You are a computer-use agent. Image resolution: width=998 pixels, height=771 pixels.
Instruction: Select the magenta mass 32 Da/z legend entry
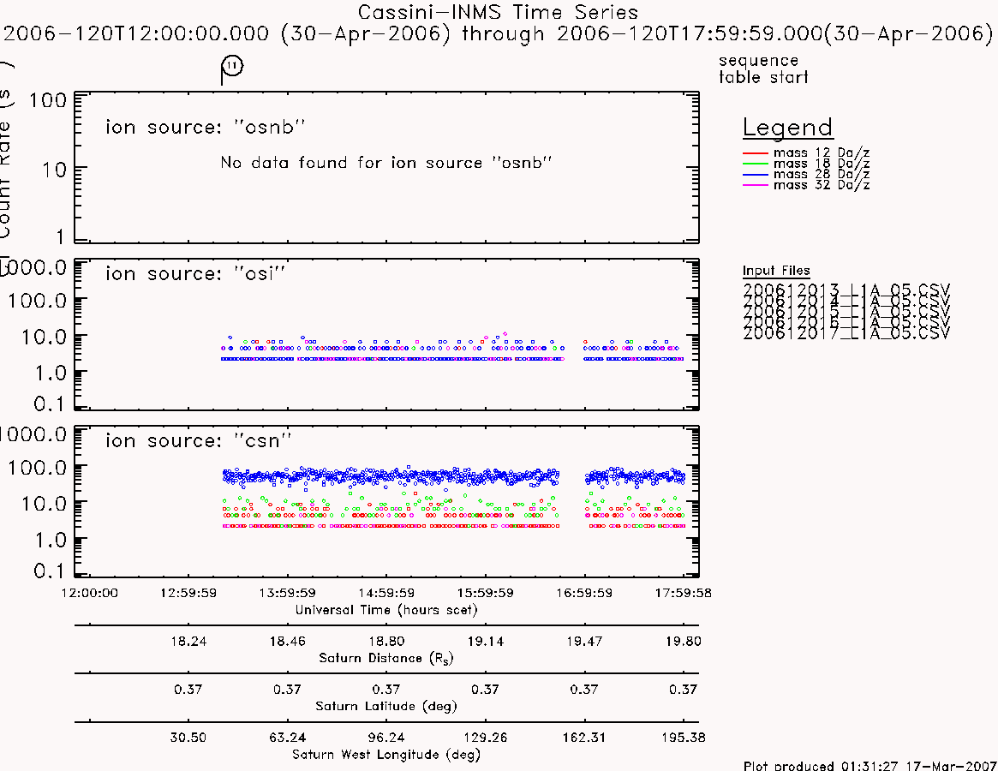(x=806, y=185)
